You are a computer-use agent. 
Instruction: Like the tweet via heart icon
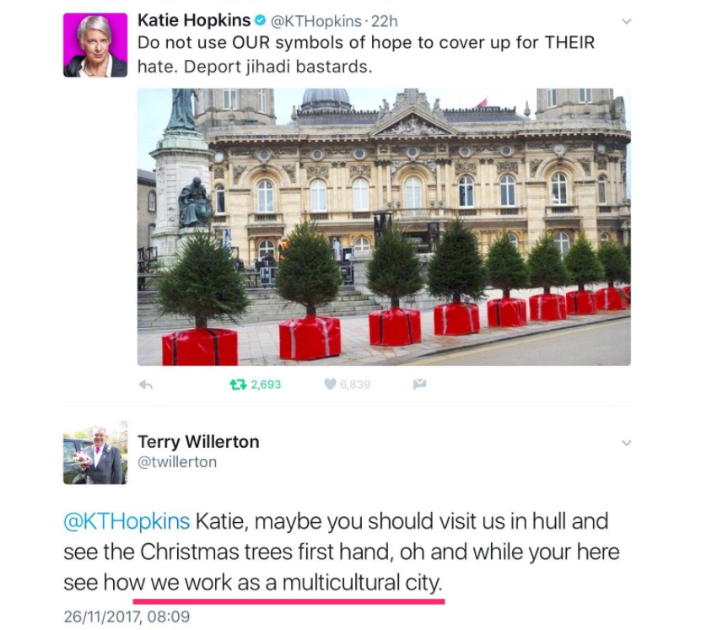[x=330, y=385]
